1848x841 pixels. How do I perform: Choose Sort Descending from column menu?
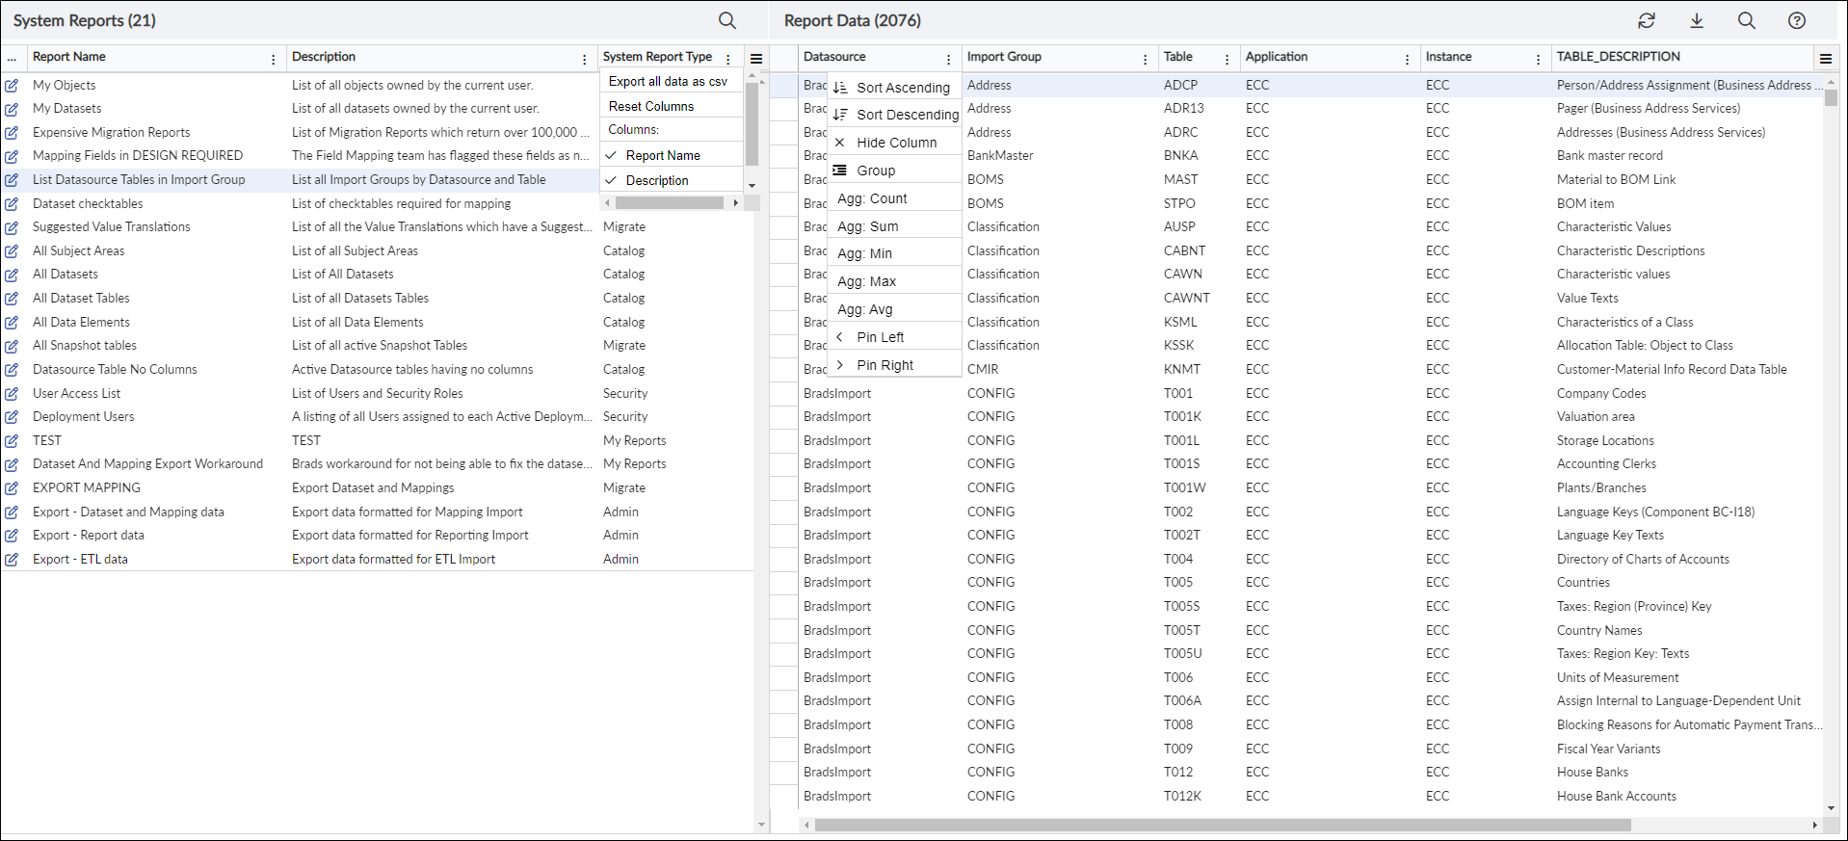pos(894,114)
